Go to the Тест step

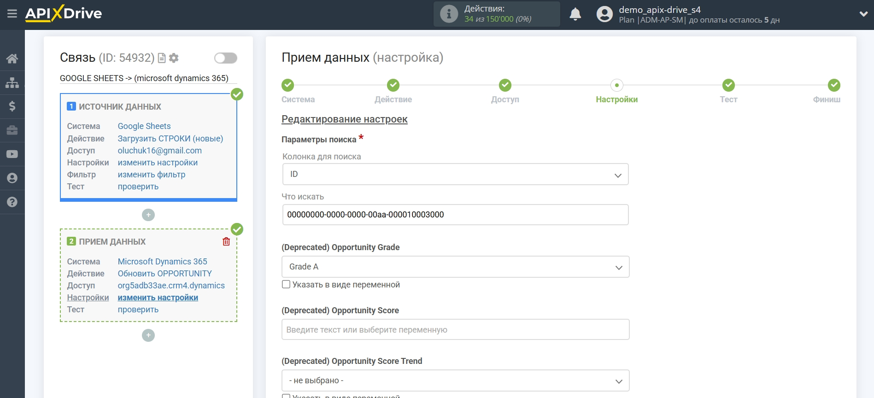click(x=728, y=86)
